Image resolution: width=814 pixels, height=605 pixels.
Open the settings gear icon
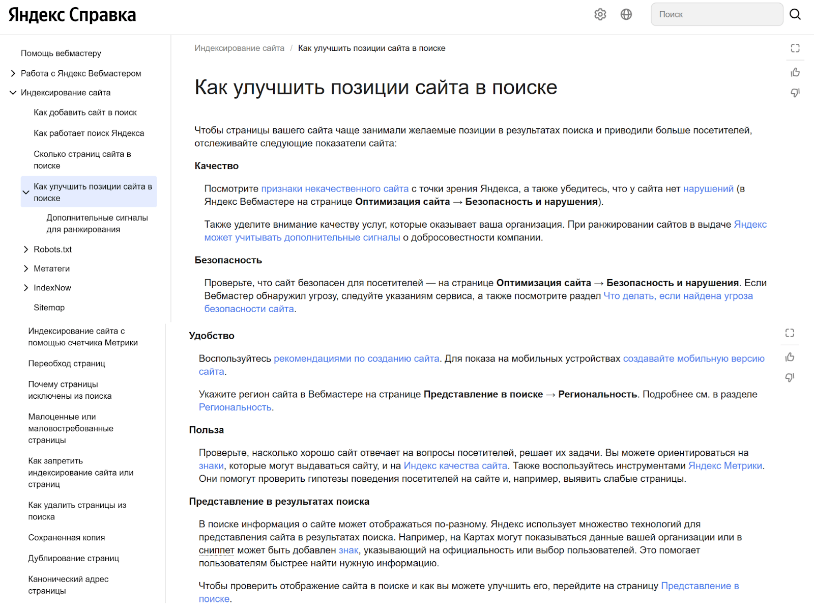tap(600, 14)
